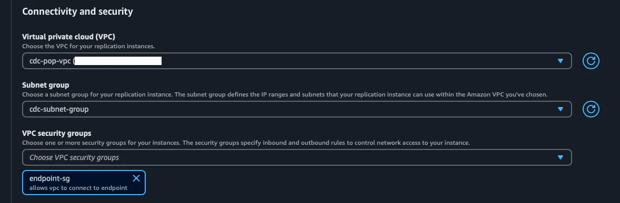The height and width of the screenshot is (203, 620).
Task: Click the VPC security groups label
Action: point(56,134)
